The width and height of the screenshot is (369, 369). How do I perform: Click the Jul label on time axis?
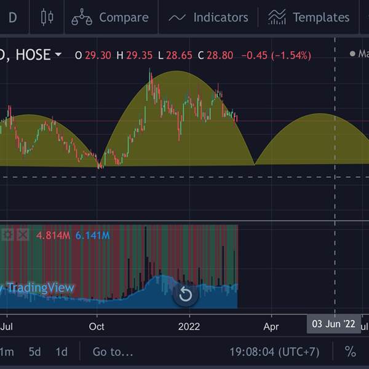click(x=7, y=327)
